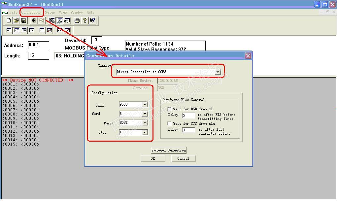Screen dimensions: 337x201
Task: Create a new document via toolbar
Action: click(9, 21)
